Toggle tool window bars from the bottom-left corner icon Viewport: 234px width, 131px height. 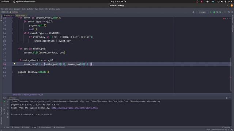[1, 130]
